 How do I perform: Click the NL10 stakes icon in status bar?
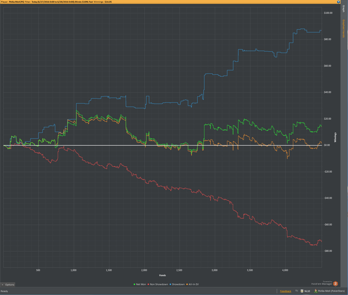click(x=302, y=291)
